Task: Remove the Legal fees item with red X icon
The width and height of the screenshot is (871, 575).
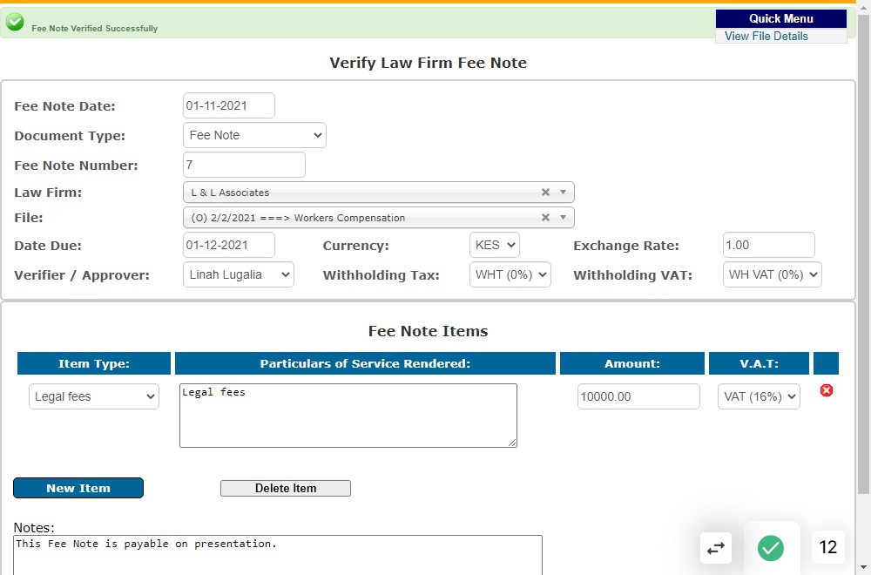Action: 826,390
